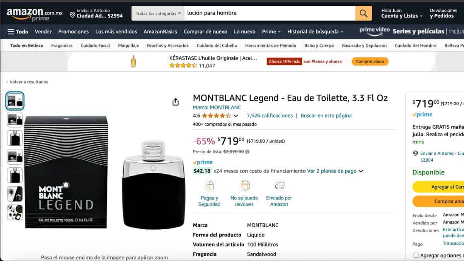Click the orange search magnifier button
This screenshot has height=261, width=464.
363,14
